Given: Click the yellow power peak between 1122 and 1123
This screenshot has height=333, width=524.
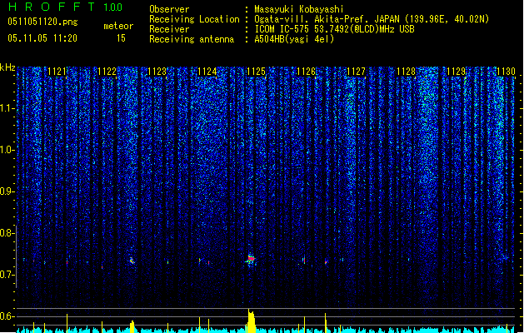Looking at the screenshot, I should [x=132, y=326].
